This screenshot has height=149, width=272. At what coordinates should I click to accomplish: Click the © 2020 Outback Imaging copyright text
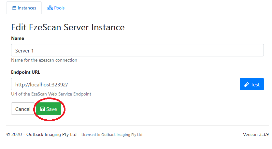coord(41,134)
